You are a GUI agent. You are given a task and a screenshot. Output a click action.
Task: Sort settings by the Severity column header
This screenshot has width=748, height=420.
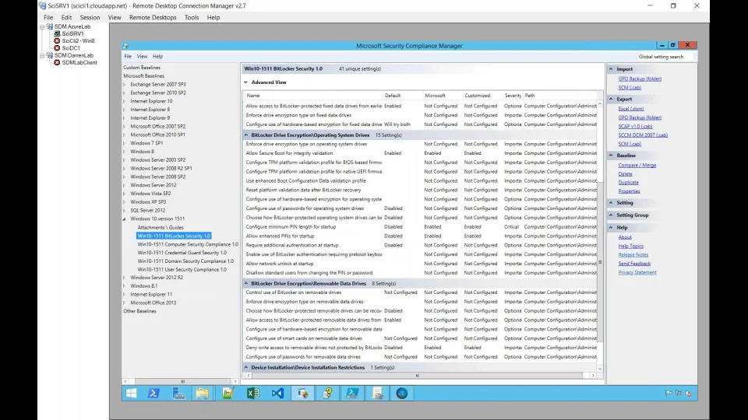tap(512, 96)
